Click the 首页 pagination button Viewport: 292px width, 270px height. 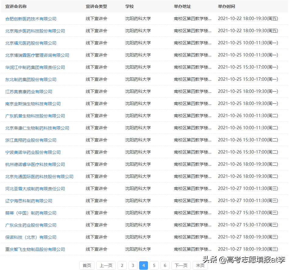pyautogui.click(x=87, y=265)
